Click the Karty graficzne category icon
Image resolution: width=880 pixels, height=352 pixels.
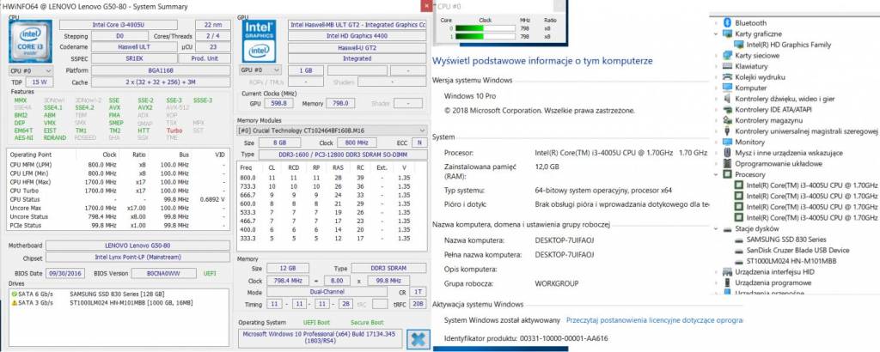click(x=727, y=33)
